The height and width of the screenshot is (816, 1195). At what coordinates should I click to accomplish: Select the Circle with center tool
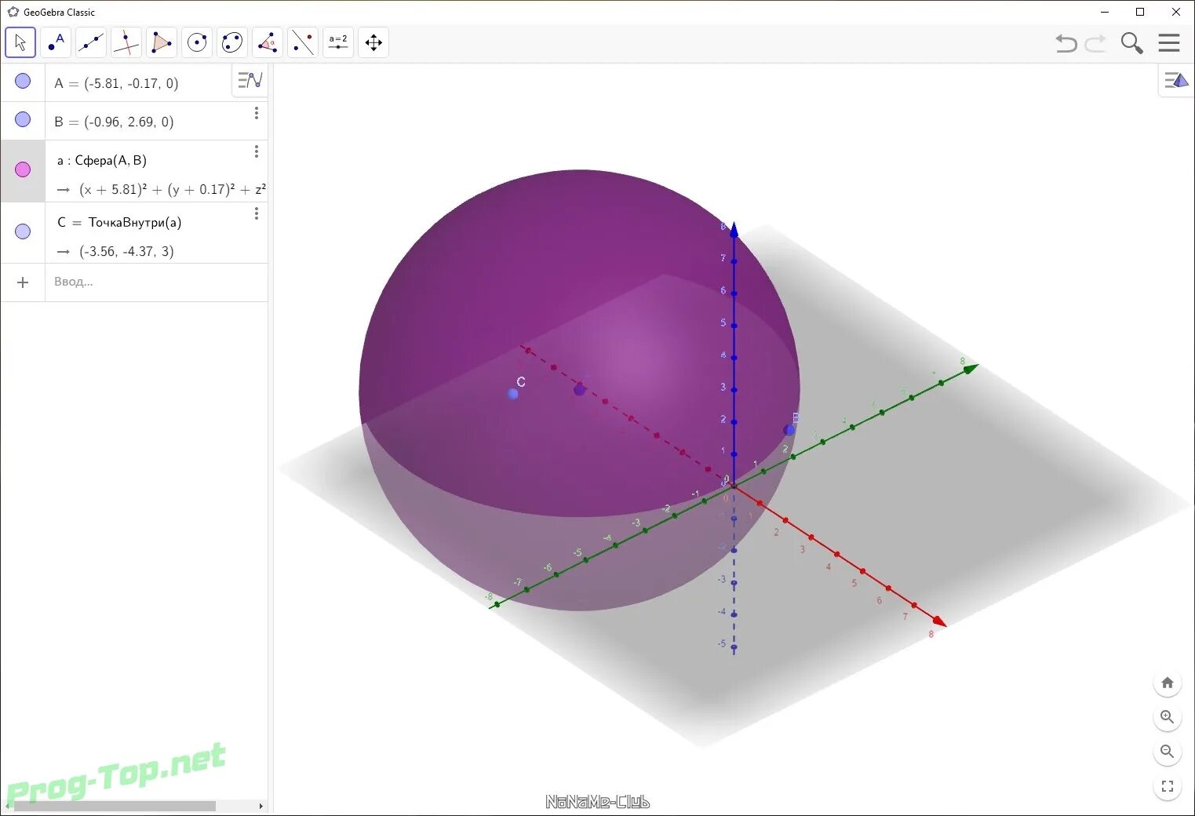197,42
